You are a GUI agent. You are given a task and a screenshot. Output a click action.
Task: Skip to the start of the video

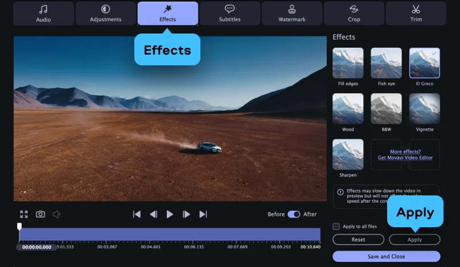coord(137,214)
